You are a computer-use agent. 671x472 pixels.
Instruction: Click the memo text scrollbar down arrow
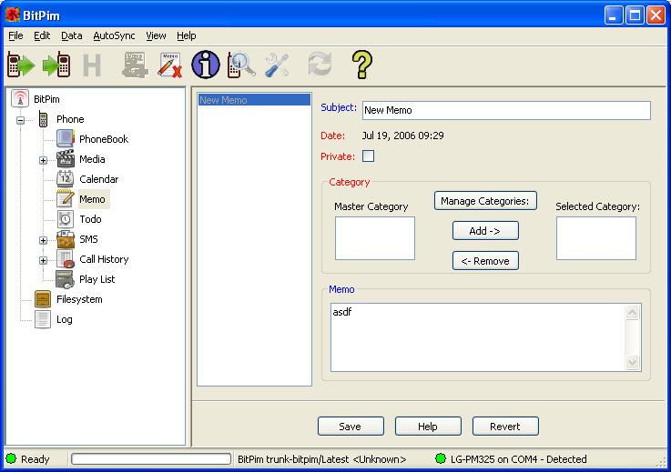[x=634, y=363]
